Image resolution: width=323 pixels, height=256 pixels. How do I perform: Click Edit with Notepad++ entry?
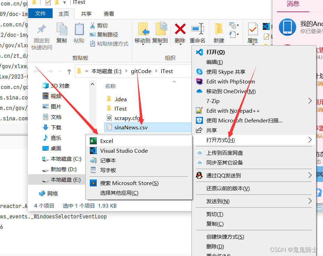(254, 111)
